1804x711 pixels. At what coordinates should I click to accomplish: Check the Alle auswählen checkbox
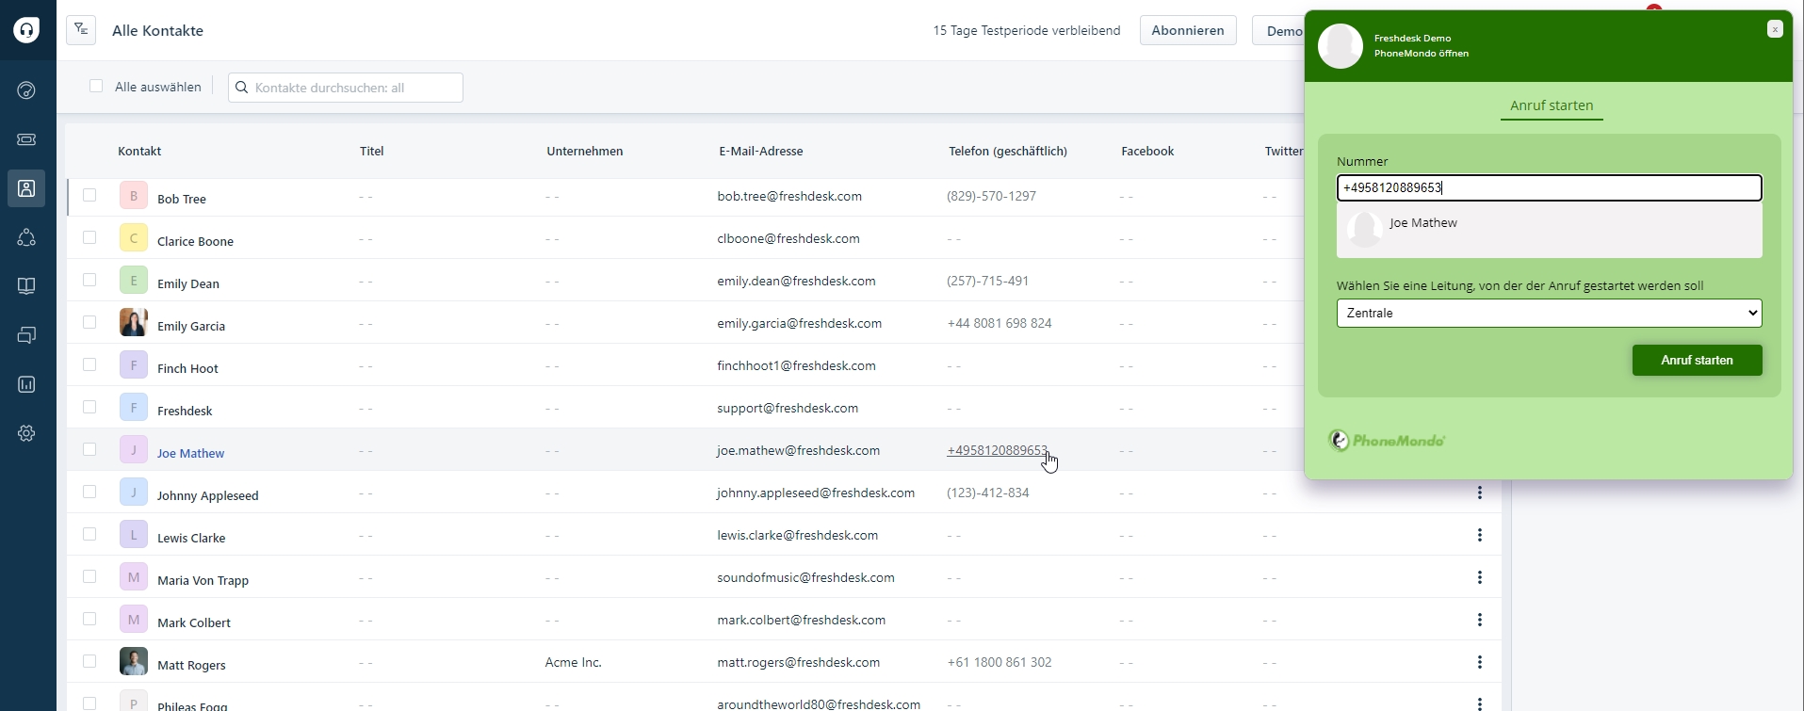tap(96, 87)
